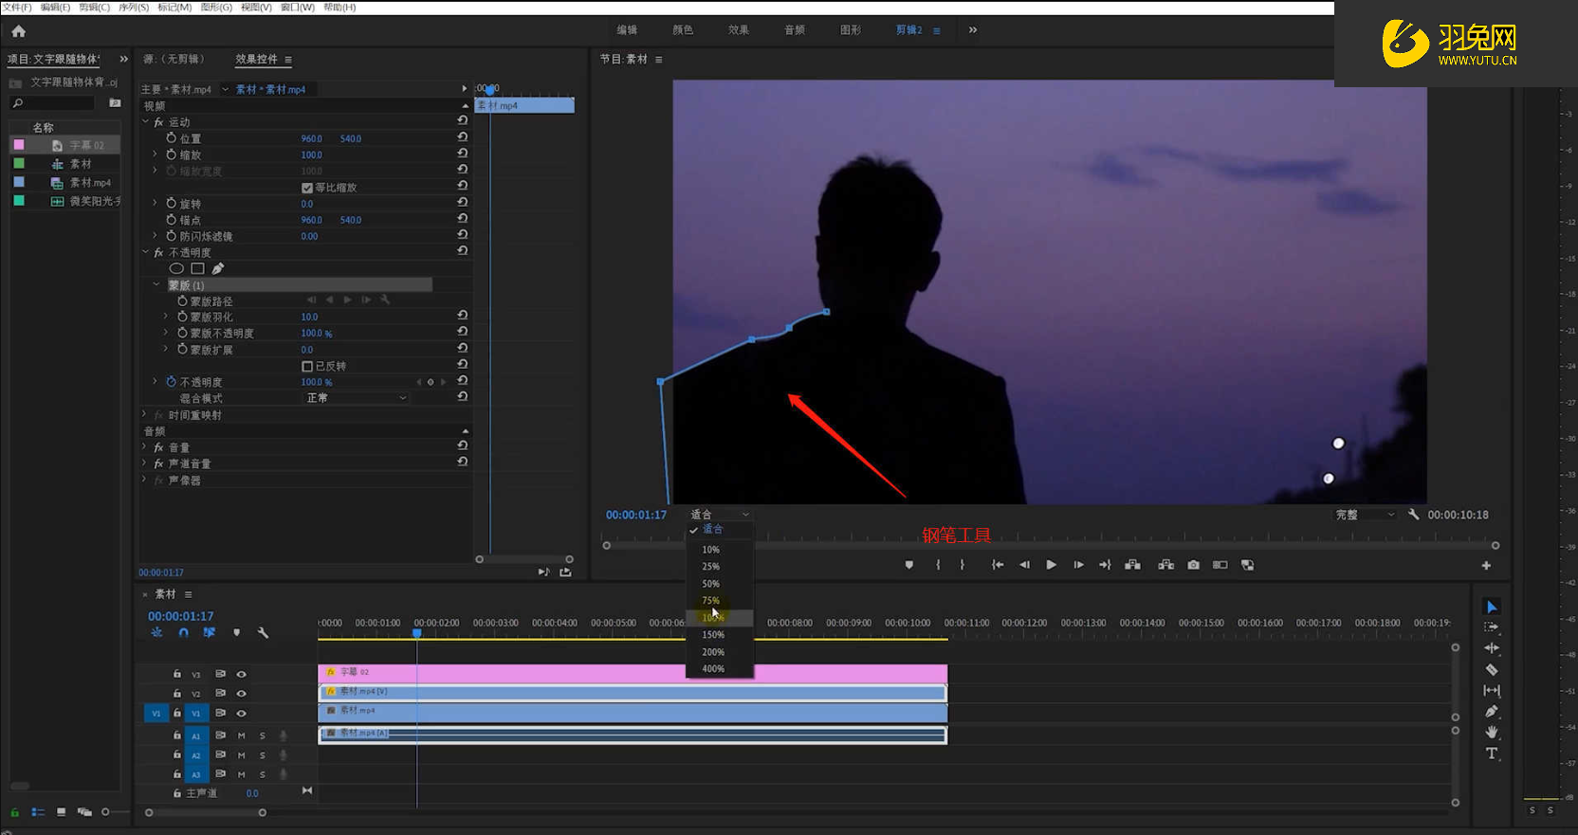The width and height of the screenshot is (1578, 835).
Task: Collapse the 运动 effect group
Action: point(146,121)
